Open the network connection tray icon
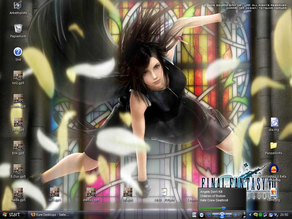The width and height of the screenshot is (292, 219). [x=265, y=215]
